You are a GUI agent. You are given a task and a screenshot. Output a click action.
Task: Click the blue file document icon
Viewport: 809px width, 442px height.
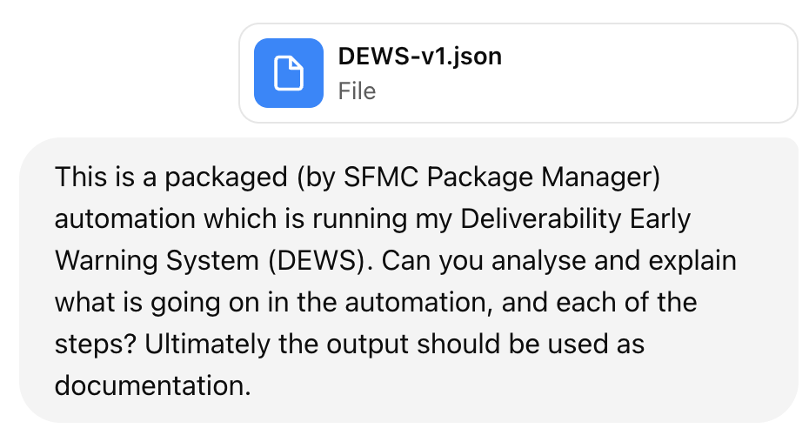(289, 73)
